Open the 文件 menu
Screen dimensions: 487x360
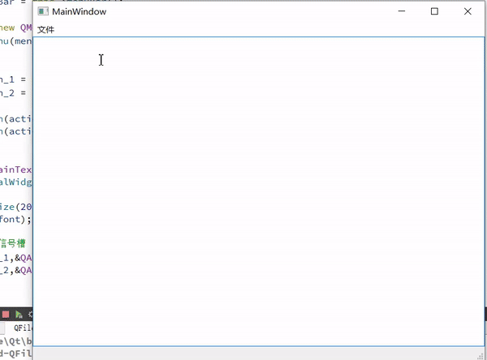45,30
